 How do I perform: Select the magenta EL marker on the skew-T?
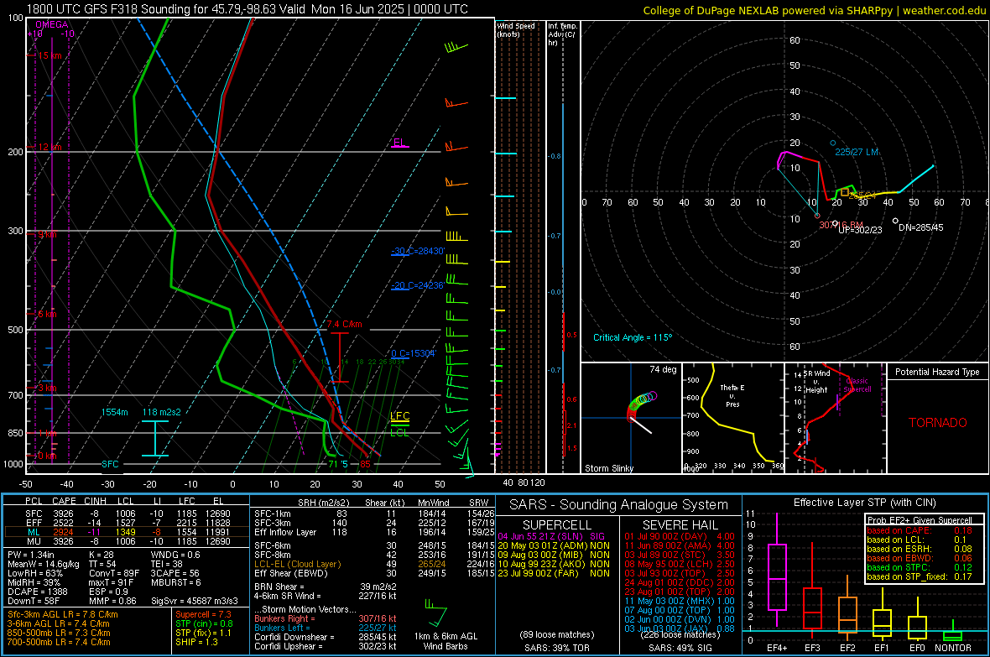[x=399, y=143]
